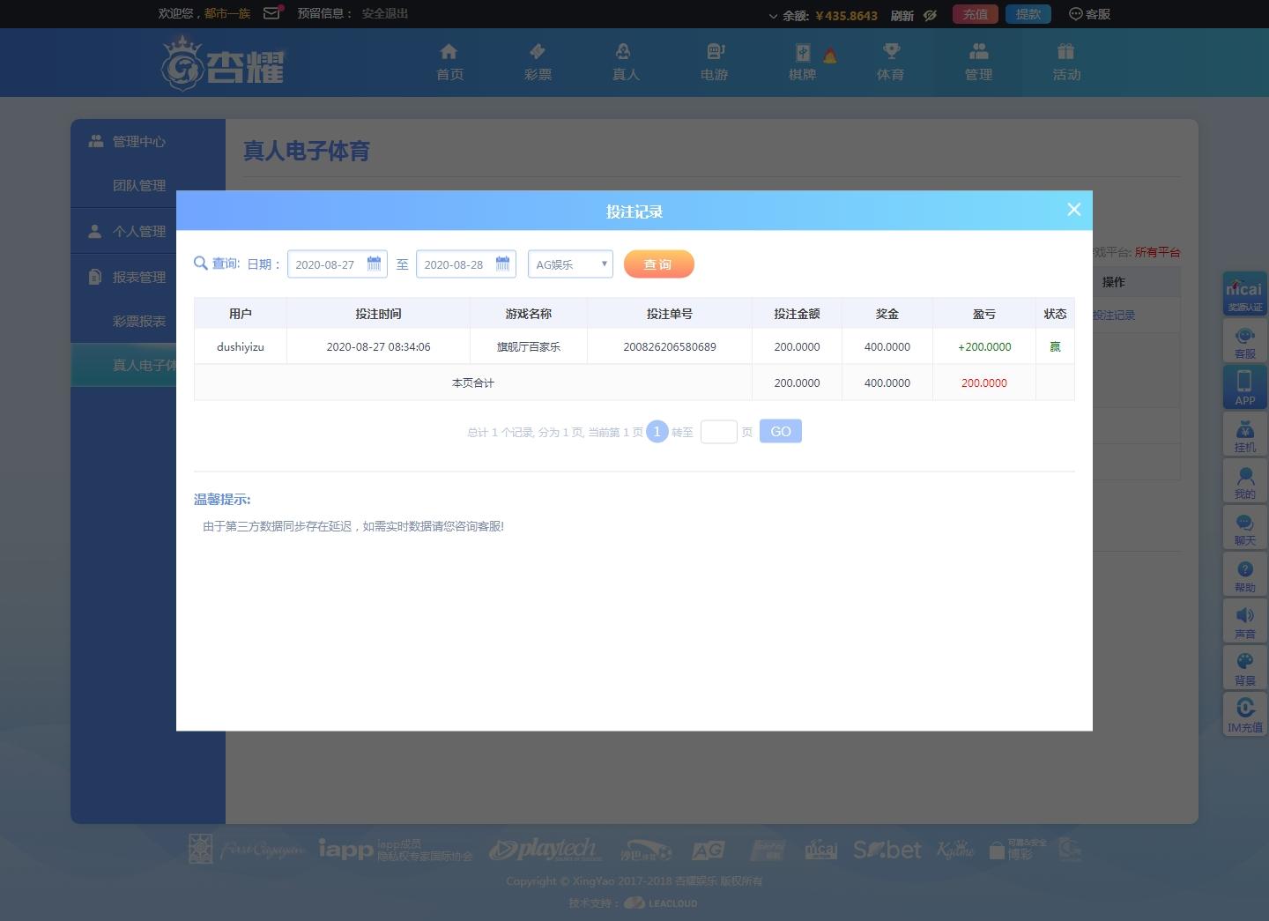This screenshot has height=921, width=1269.
Task: Switch to the 棋牌 navigation tab
Action: [802, 62]
